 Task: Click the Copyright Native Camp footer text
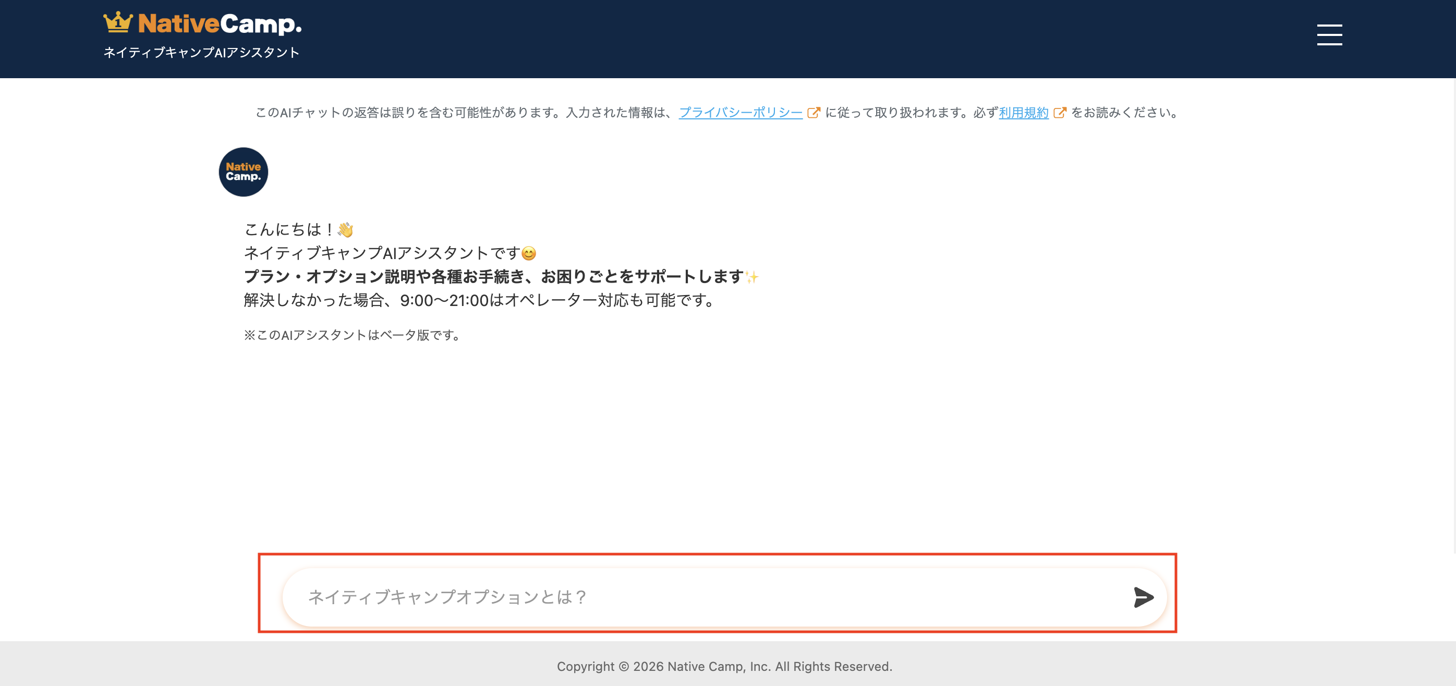point(724,667)
